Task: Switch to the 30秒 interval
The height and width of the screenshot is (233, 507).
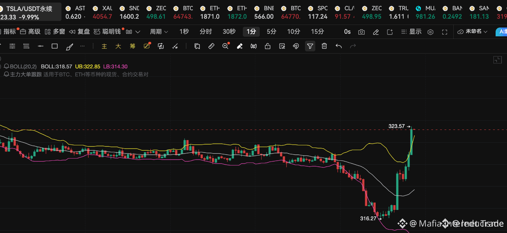Action: coord(229,32)
